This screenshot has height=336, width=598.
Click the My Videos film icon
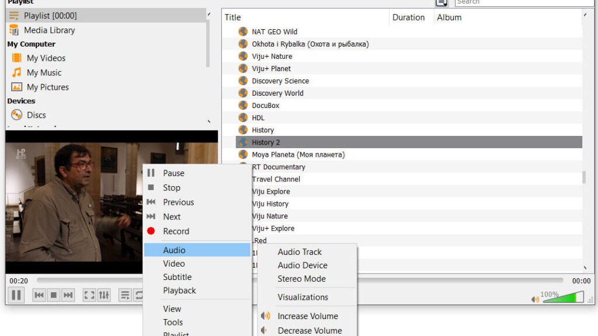[x=16, y=58]
